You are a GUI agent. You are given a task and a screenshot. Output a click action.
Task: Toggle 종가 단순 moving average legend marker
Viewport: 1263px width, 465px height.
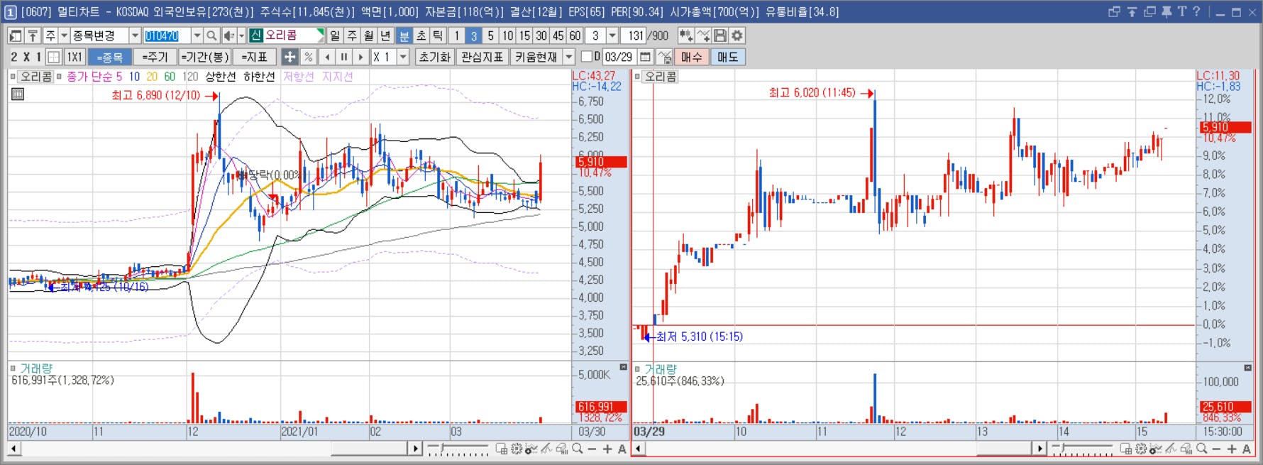coord(59,76)
